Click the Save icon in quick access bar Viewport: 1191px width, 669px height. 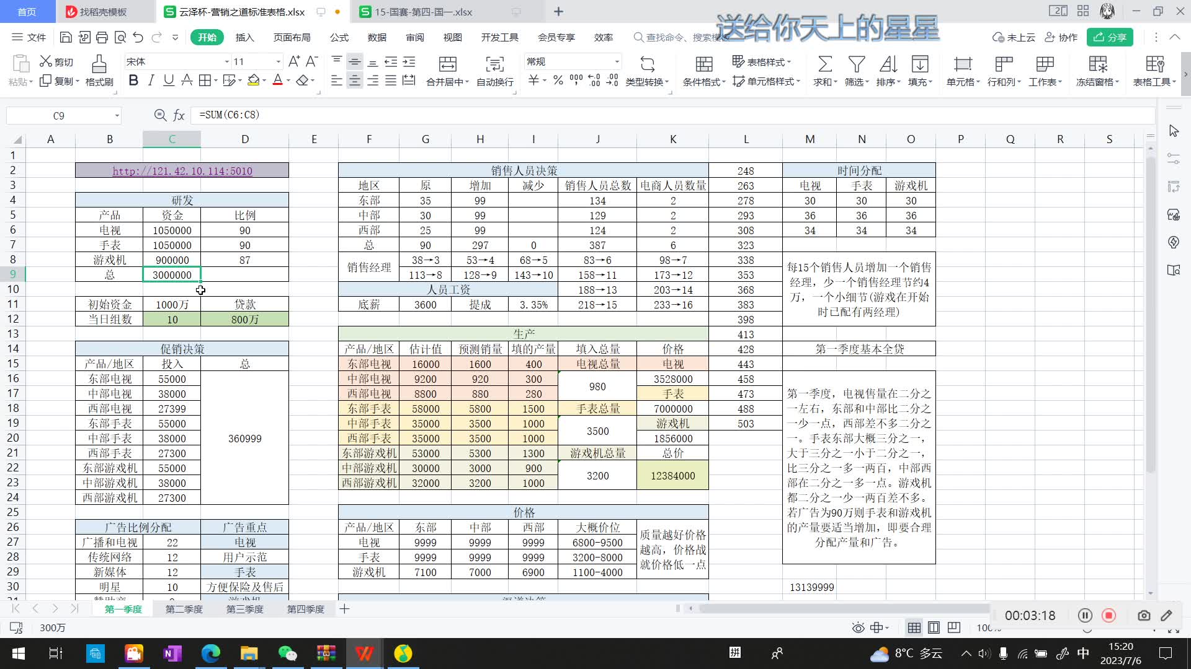(x=66, y=37)
